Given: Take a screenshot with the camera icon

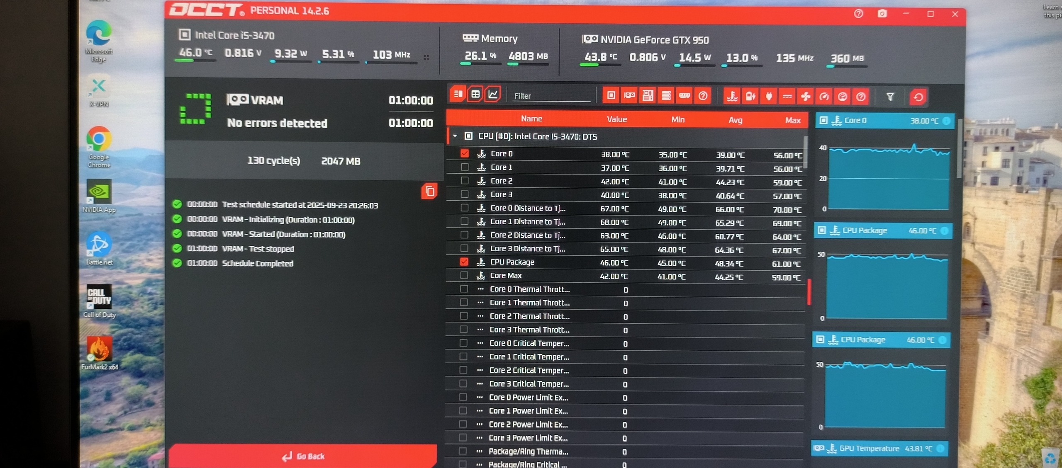Looking at the screenshot, I should point(882,14).
